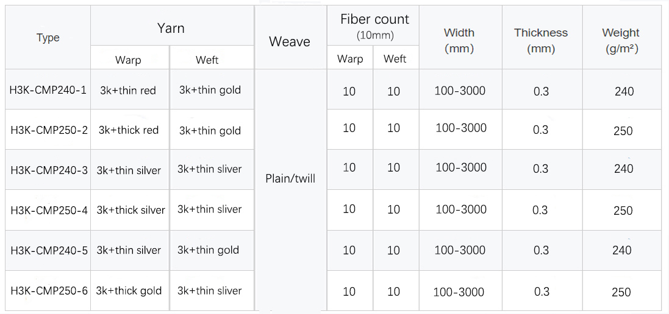Select the H3K-CMP240-1 type cell
This screenshot has height=314, width=669.
48,90
